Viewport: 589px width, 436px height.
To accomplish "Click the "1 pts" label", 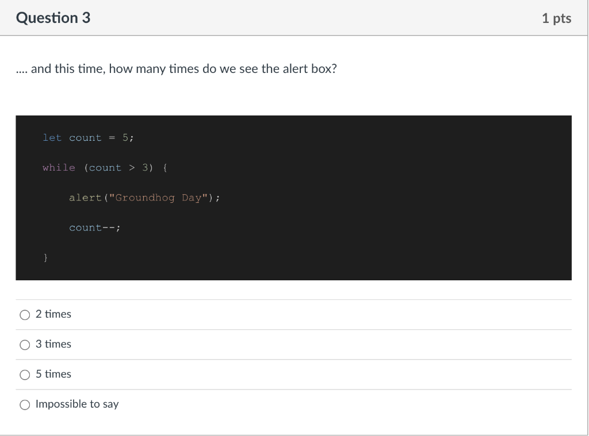I will tap(556, 18).
